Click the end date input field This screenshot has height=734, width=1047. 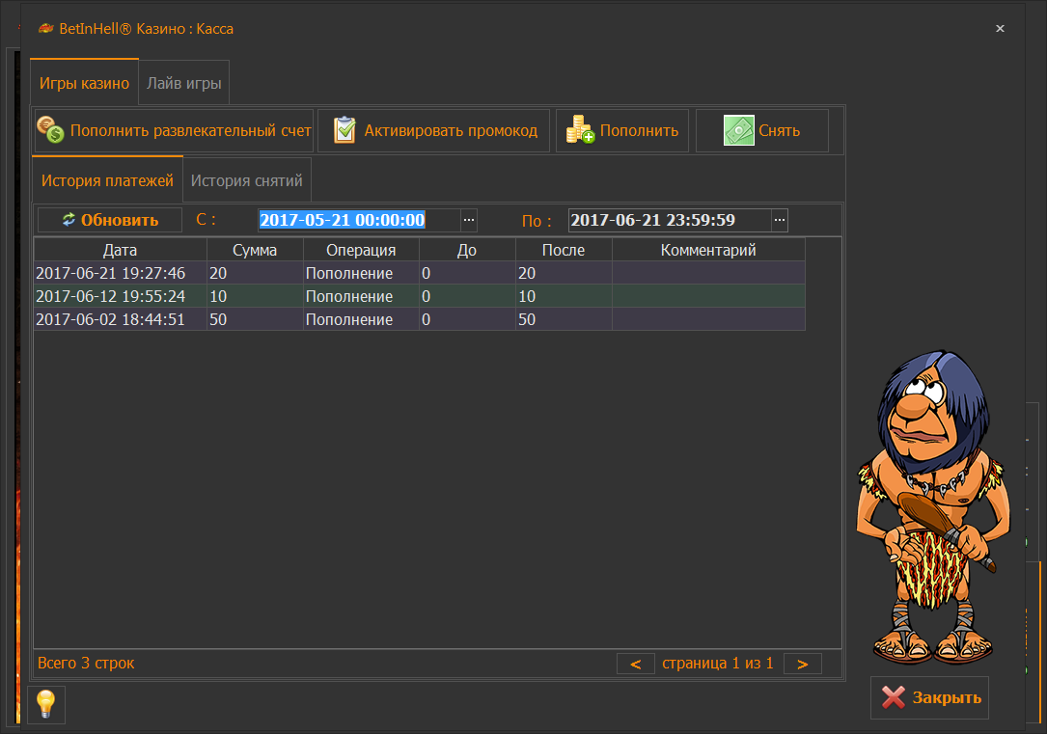tap(669, 220)
